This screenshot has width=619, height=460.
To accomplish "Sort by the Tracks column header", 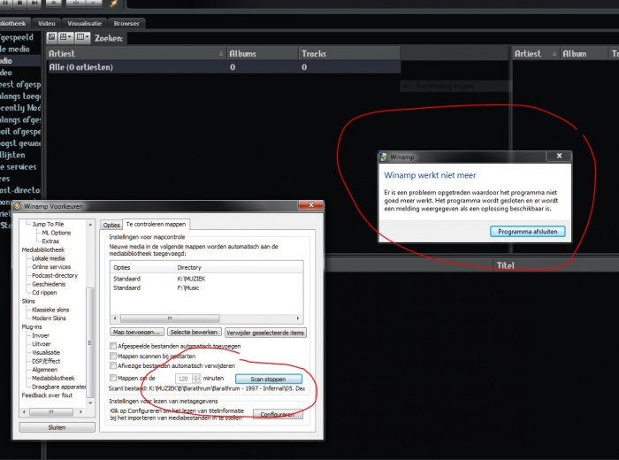I will pos(349,53).
